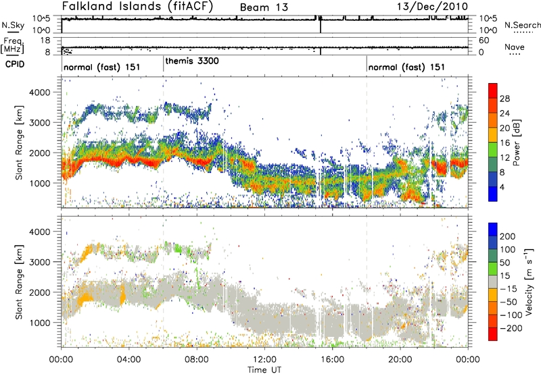
Task: Click the red segment below −200 on the velocity colorbar
Action: [493, 334]
